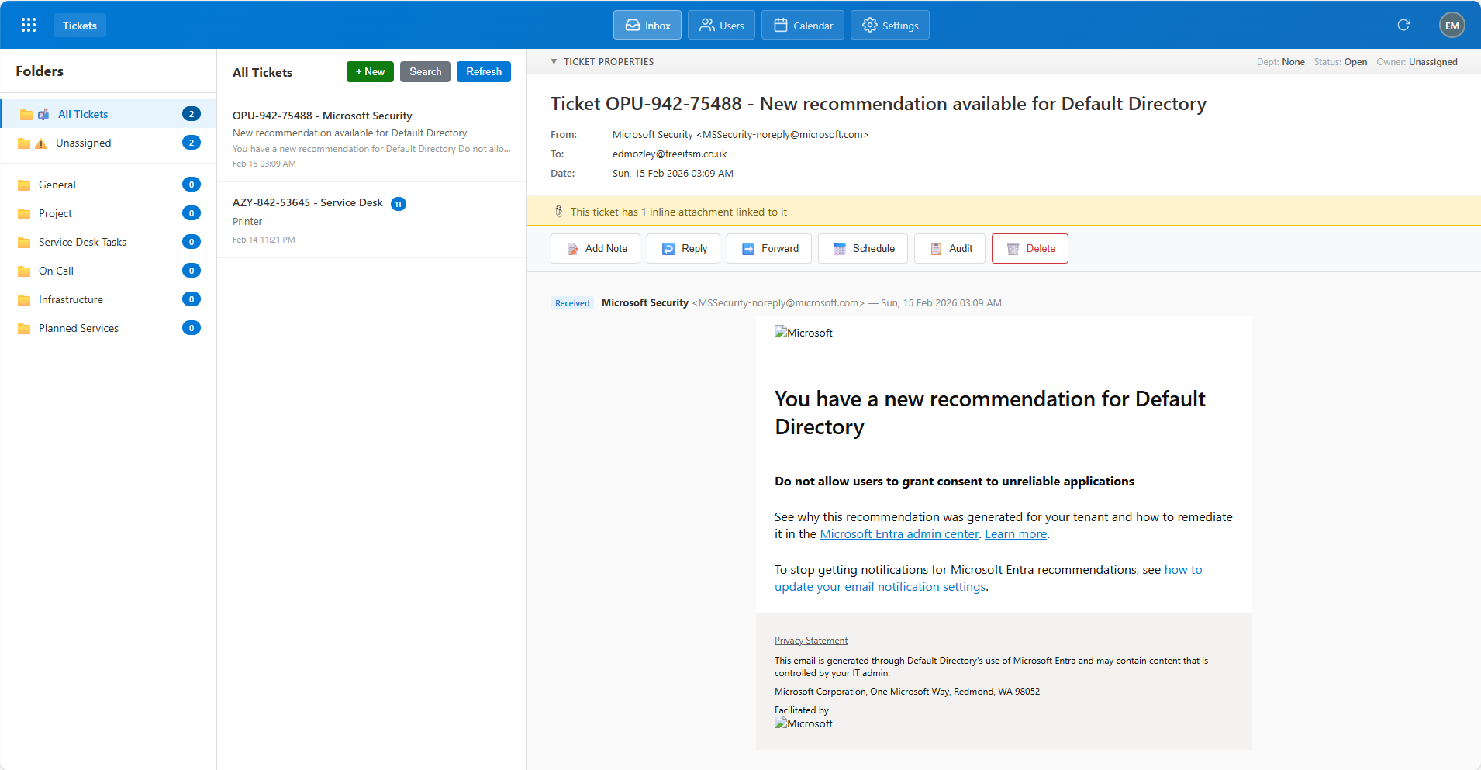Viewport: 1481px width, 770px height.
Task: Switch to the Inbox tab
Action: coord(647,25)
